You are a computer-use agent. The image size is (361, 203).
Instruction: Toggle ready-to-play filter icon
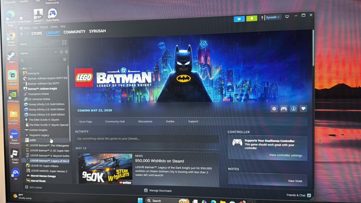(x=66, y=52)
